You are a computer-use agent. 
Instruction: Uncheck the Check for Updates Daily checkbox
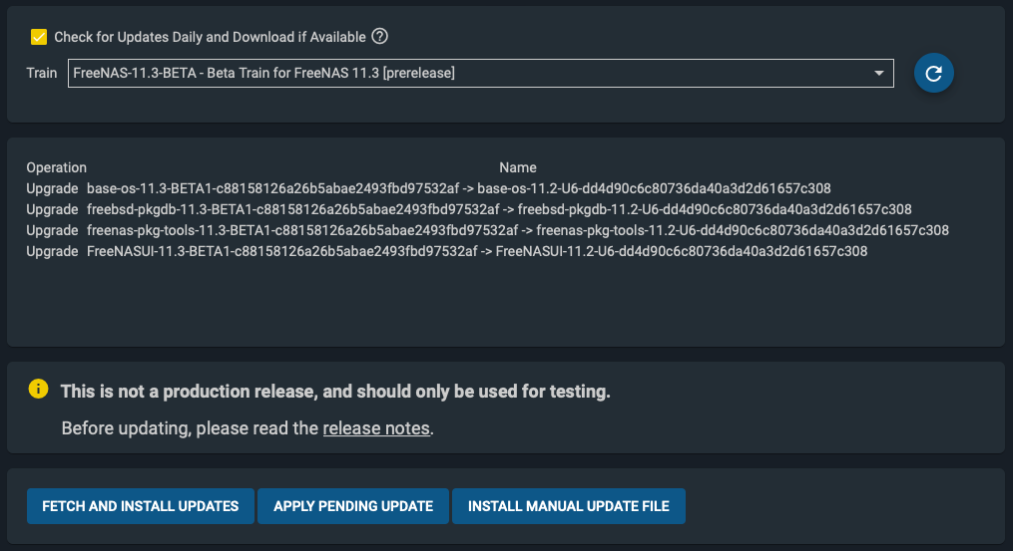tap(39, 37)
